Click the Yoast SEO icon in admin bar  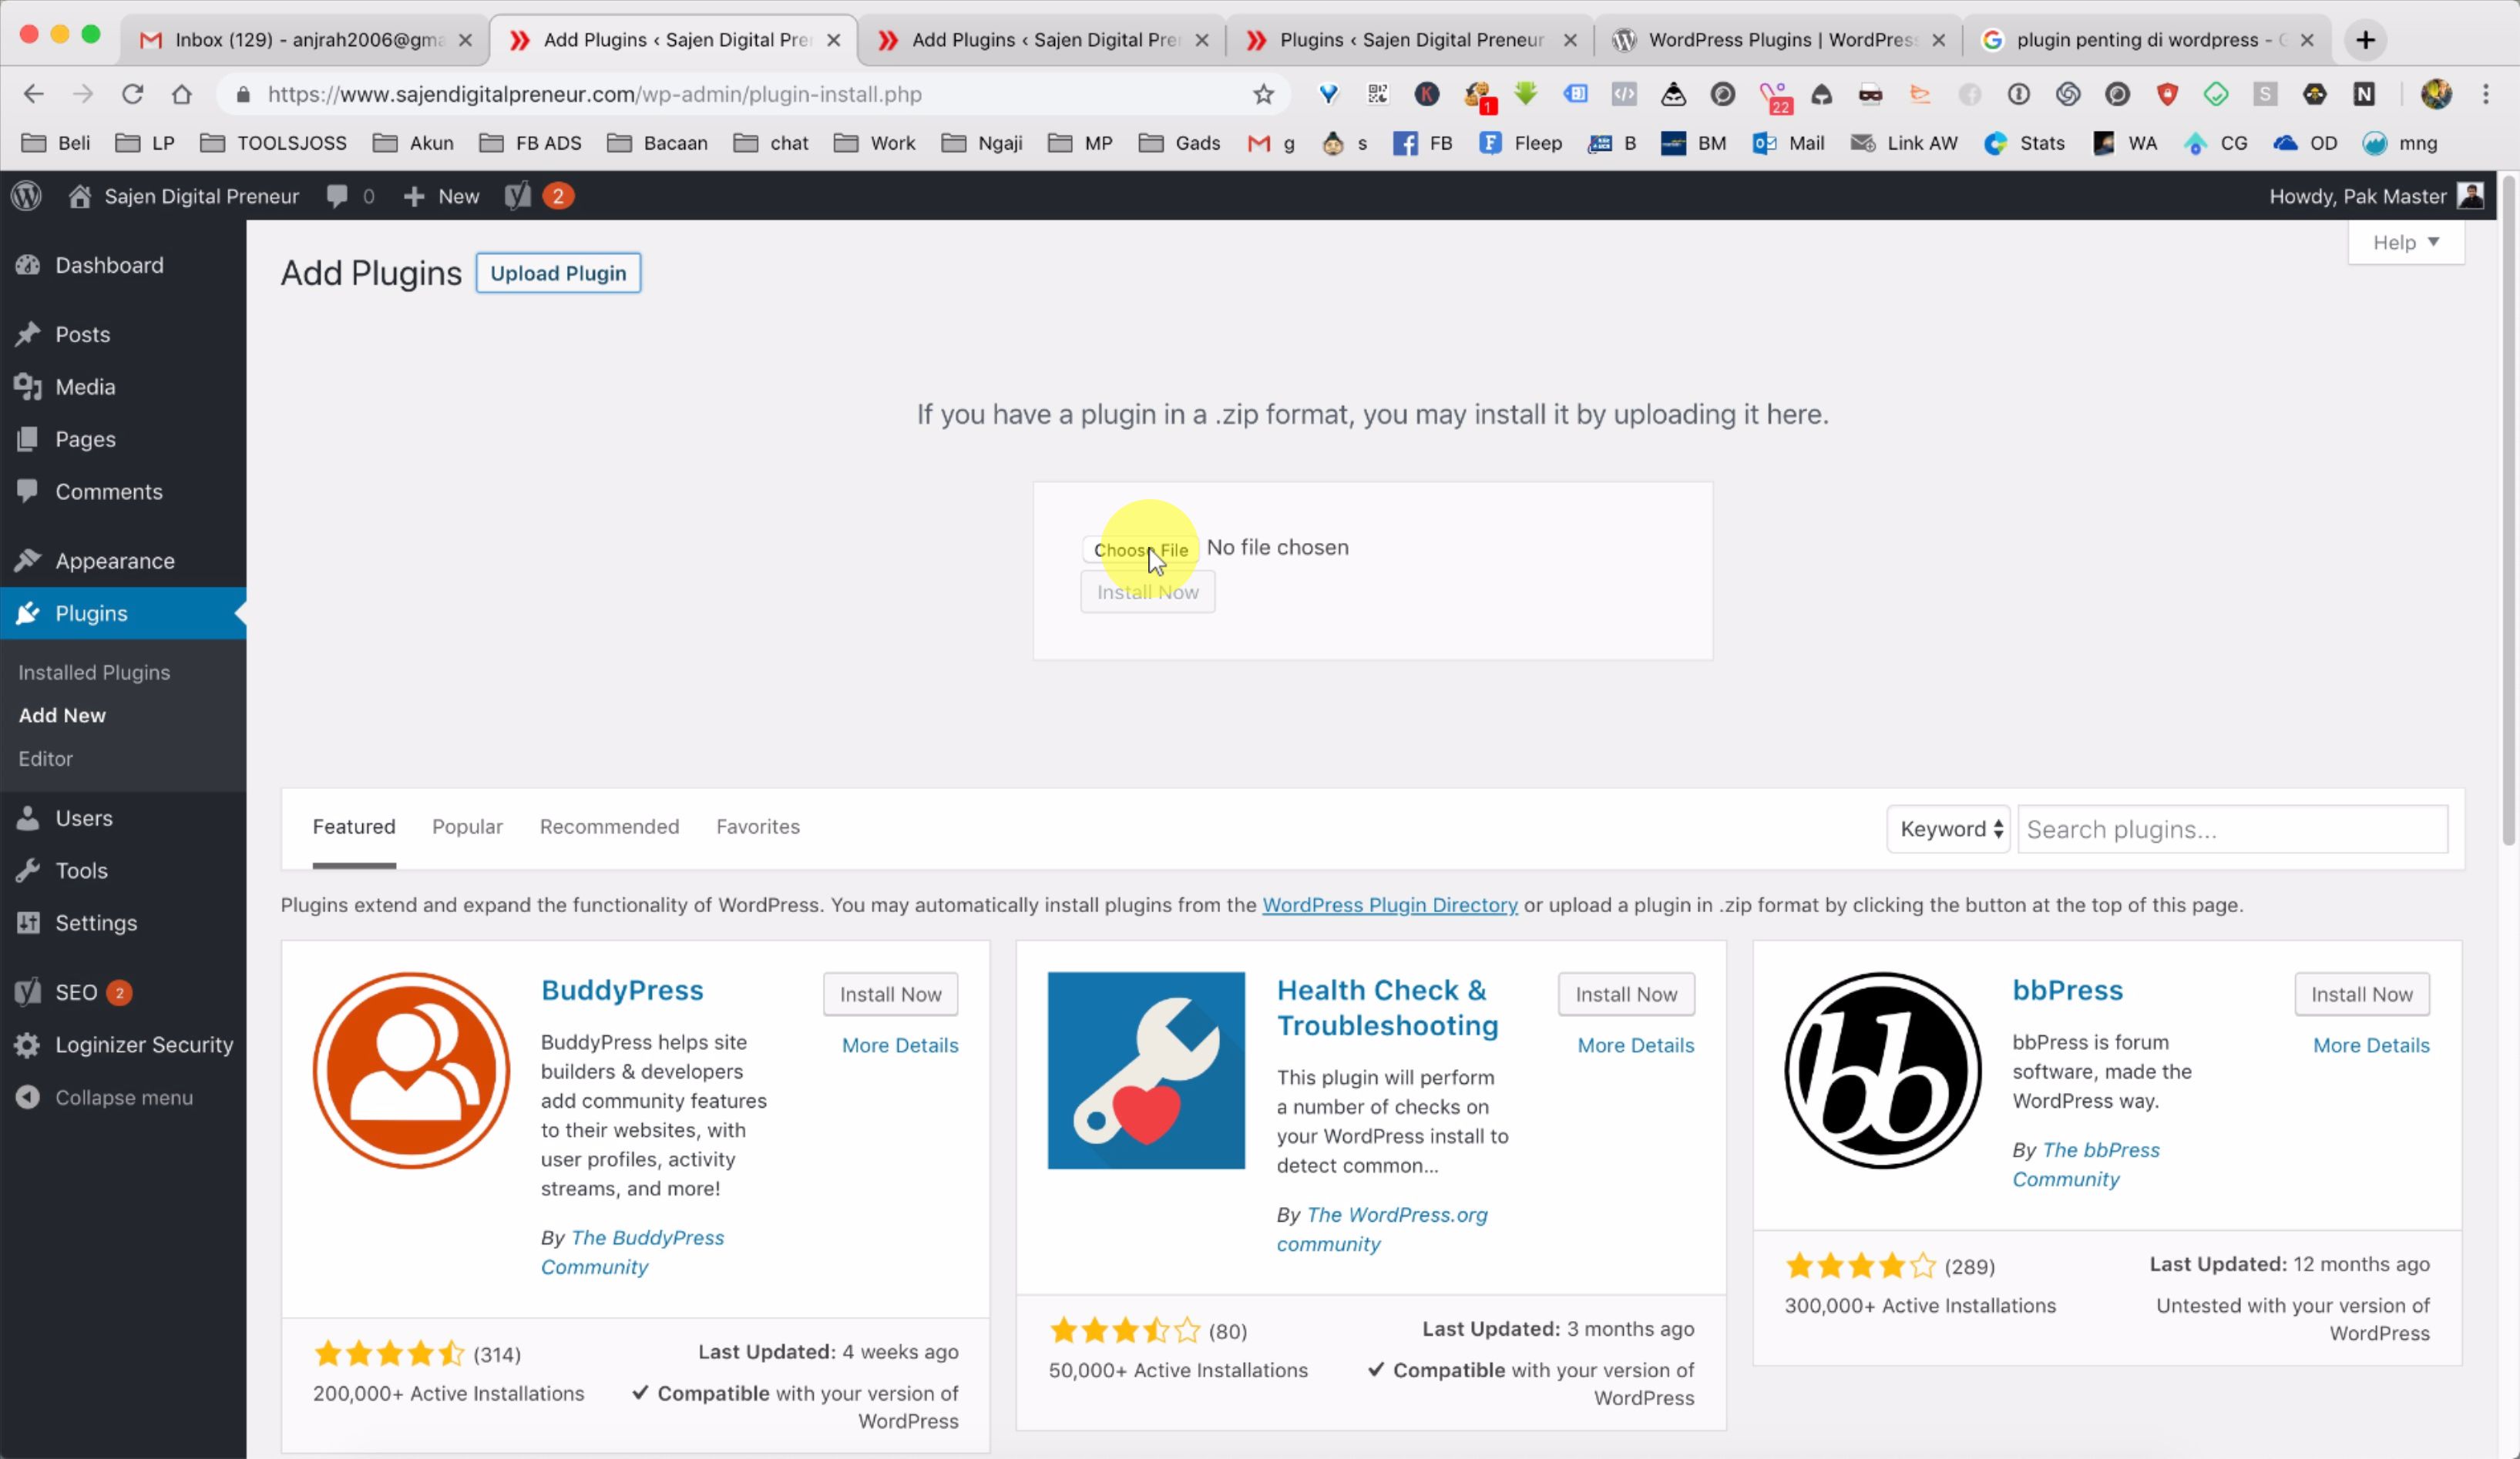[517, 196]
